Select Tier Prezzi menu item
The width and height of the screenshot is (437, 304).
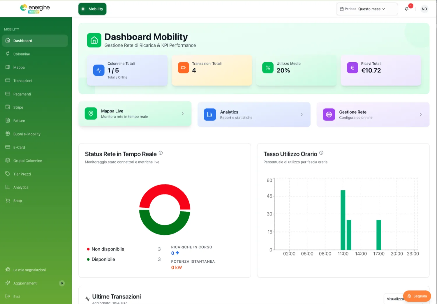(35, 174)
